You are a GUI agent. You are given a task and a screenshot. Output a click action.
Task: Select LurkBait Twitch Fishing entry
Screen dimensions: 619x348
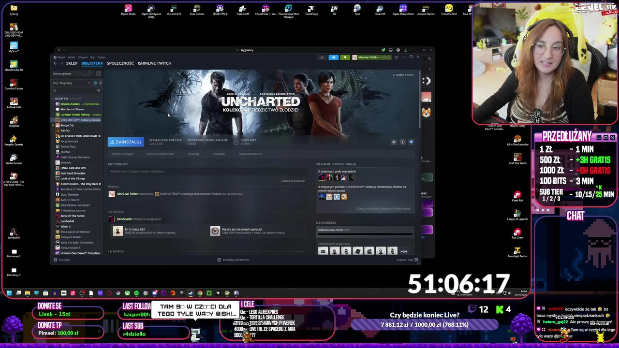pyautogui.click(x=77, y=115)
